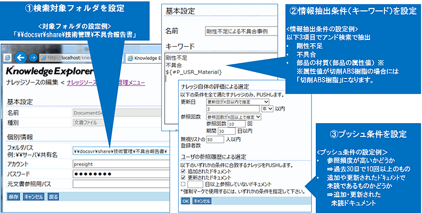
Task: Check the 追加されたドキュメント checkbox
Action: point(183,171)
